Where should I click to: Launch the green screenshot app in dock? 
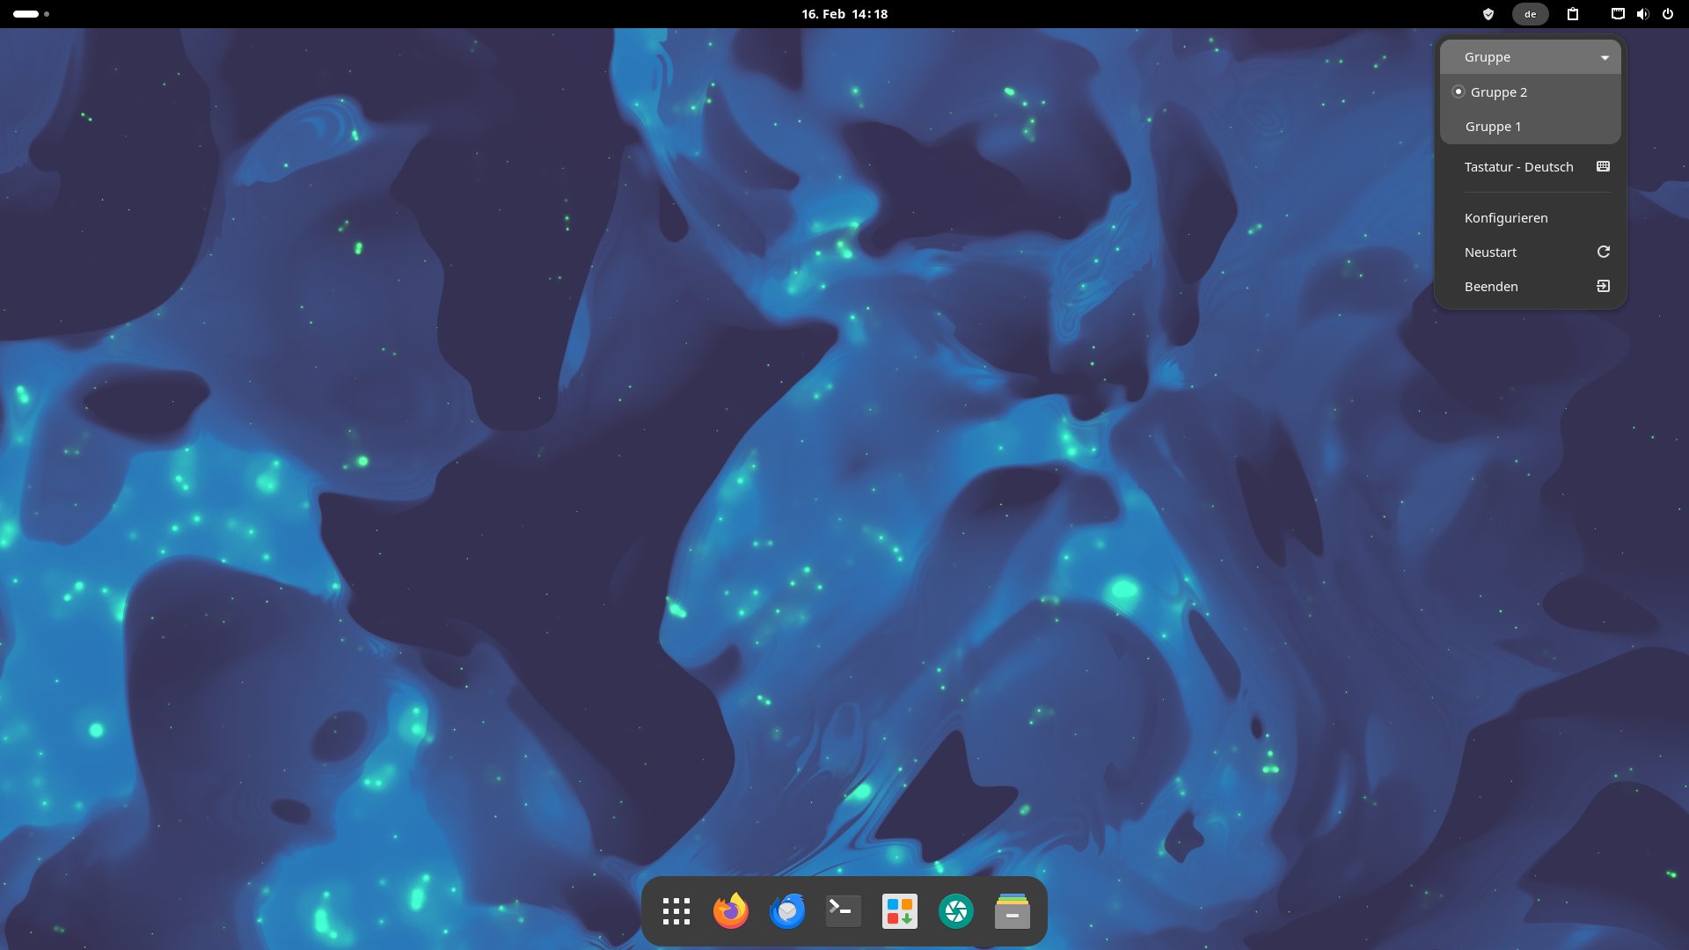click(955, 911)
